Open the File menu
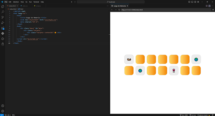Screen dimensions: 215x116 pyautogui.click(x=6, y=2)
